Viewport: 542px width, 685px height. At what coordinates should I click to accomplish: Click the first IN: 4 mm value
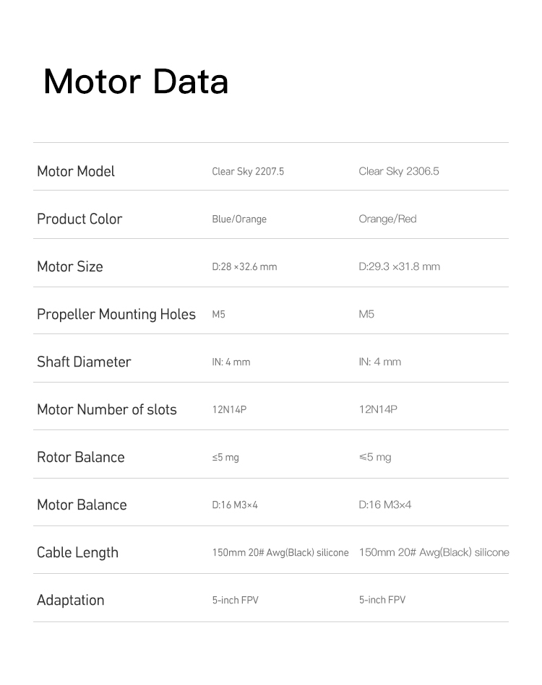[231, 362]
